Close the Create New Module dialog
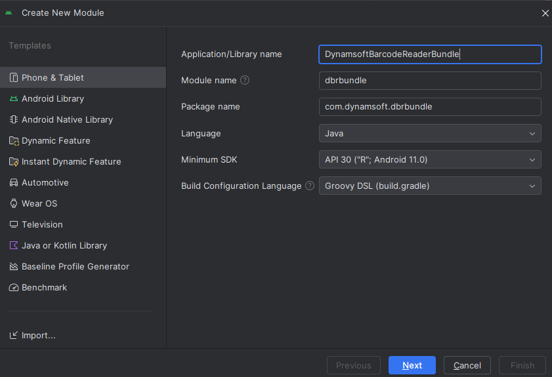This screenshot has width=552, height=377. [545, 13]
